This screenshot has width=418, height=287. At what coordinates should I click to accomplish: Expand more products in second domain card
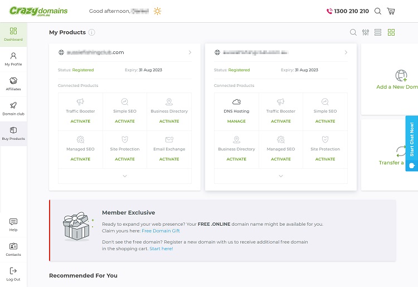[x=281, y=176]
